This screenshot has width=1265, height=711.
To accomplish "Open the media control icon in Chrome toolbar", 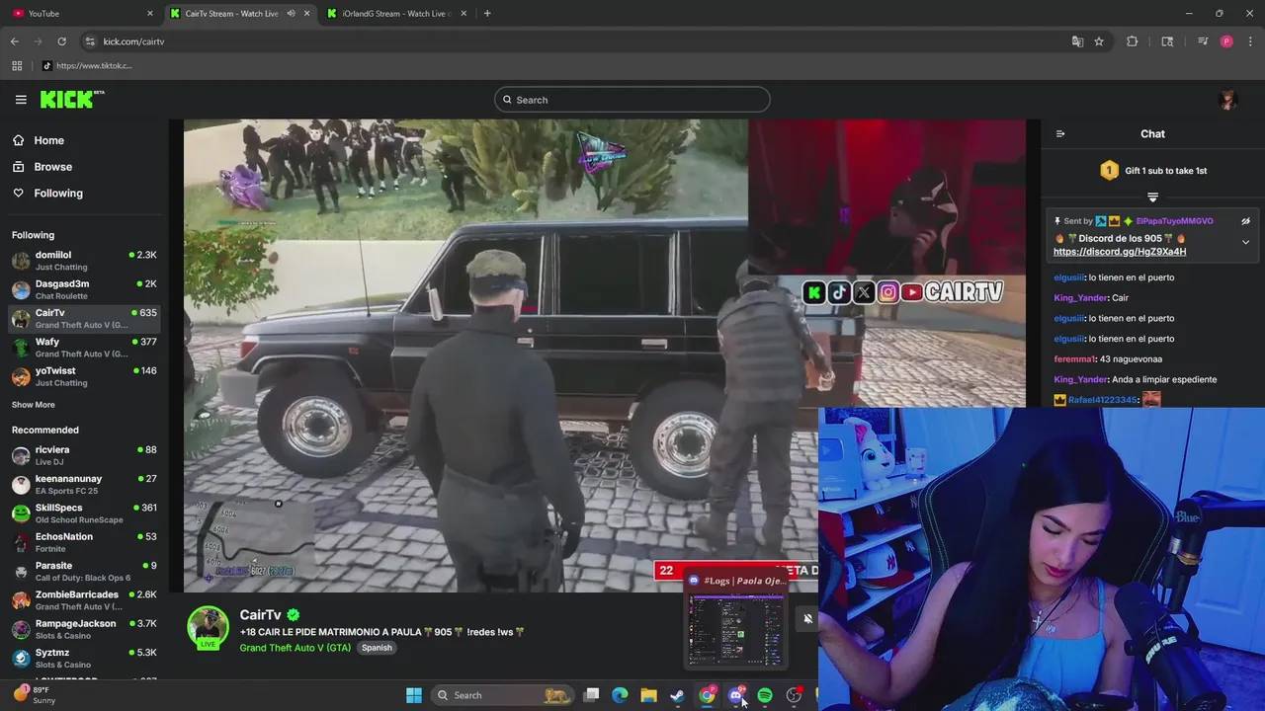I will click(1203, 41).
